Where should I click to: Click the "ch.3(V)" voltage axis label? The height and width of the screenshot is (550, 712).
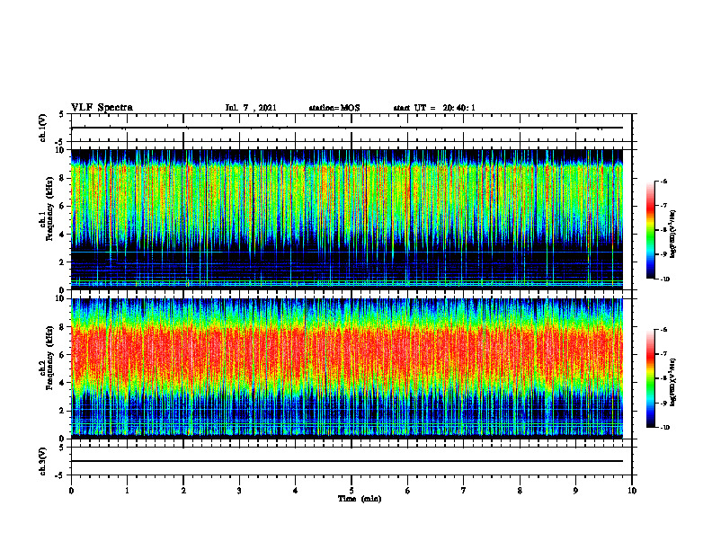click(x=42, y=461)
